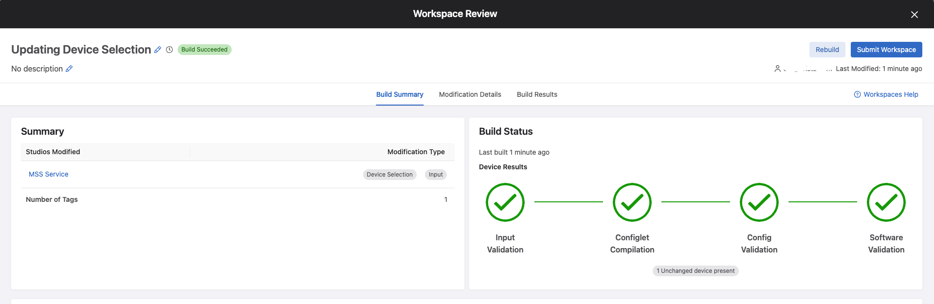Click the No description text
934x304 pixels.
click(37, 69)
